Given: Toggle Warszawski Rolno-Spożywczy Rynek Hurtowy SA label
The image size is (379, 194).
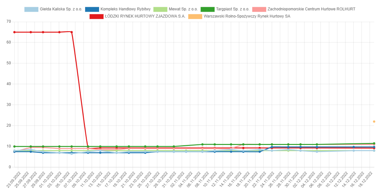Looking at the screenshot, I should coord(247,16).
